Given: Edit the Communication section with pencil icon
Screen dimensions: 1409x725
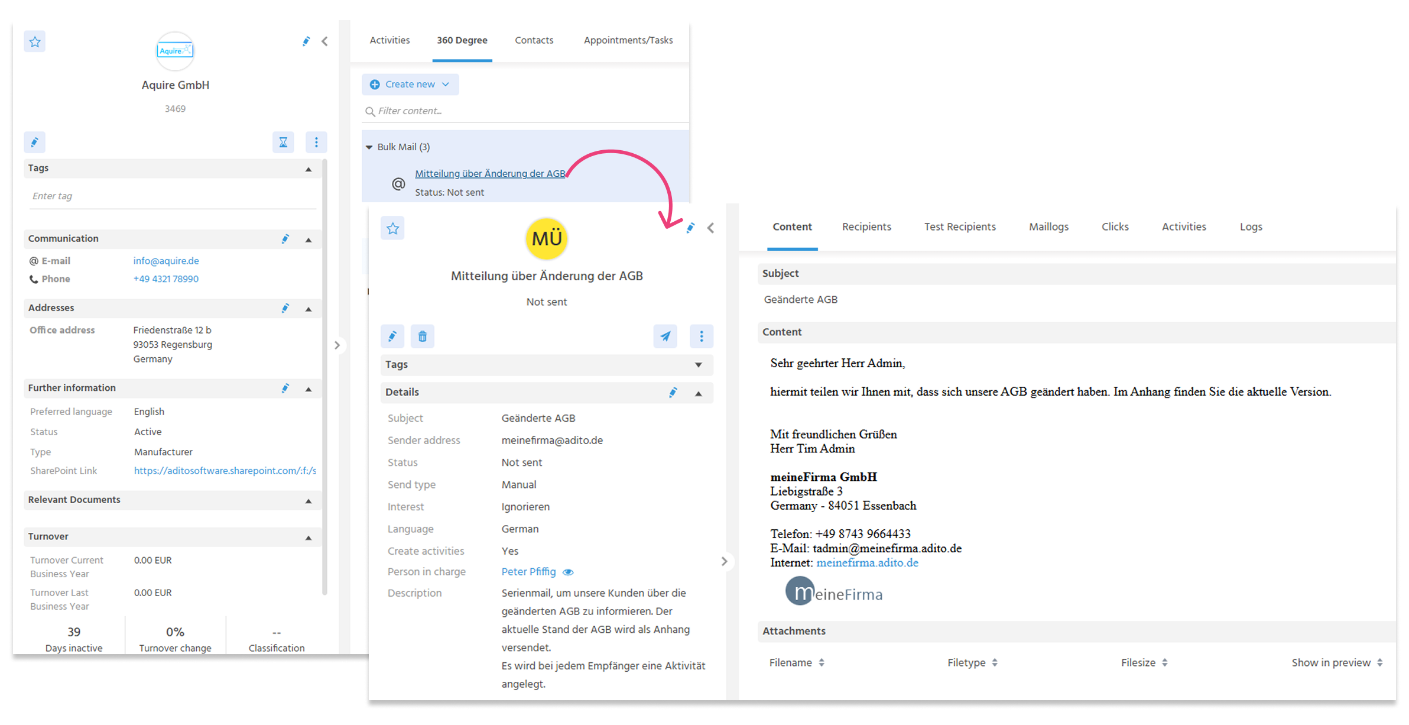Looking at the screenshot, I should (285, 239).
